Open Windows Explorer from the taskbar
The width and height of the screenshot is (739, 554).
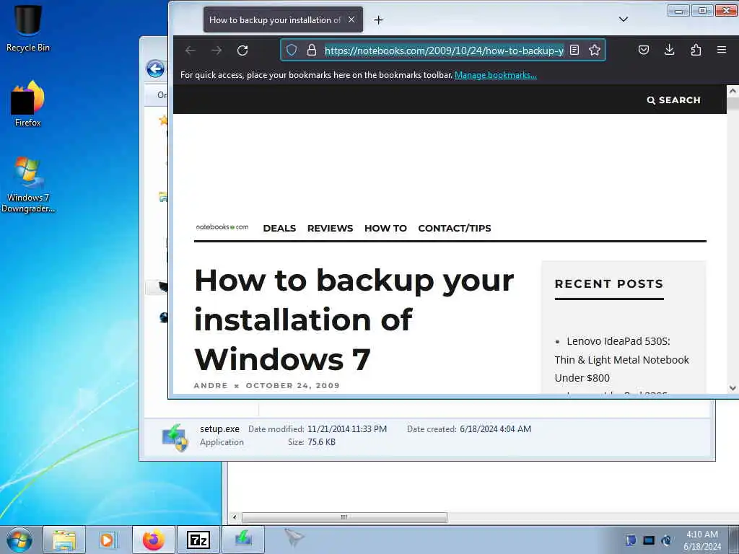pos(64,540)
